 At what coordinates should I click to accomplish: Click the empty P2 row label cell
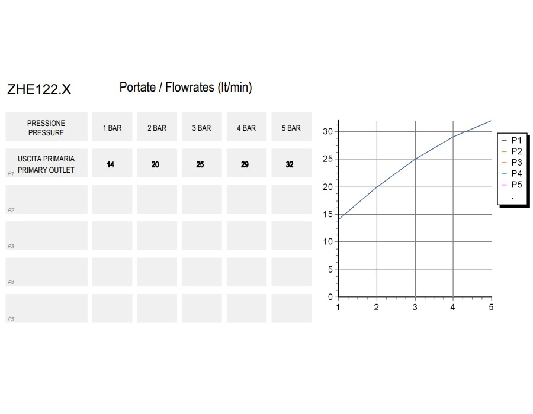tap(47, 199)
